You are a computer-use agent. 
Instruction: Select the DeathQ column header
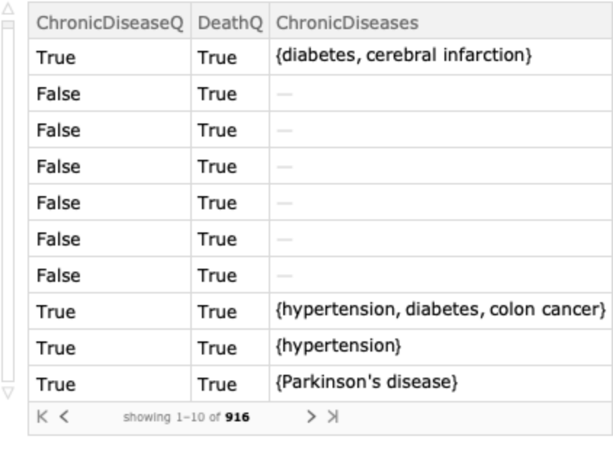tap(230, 23)
